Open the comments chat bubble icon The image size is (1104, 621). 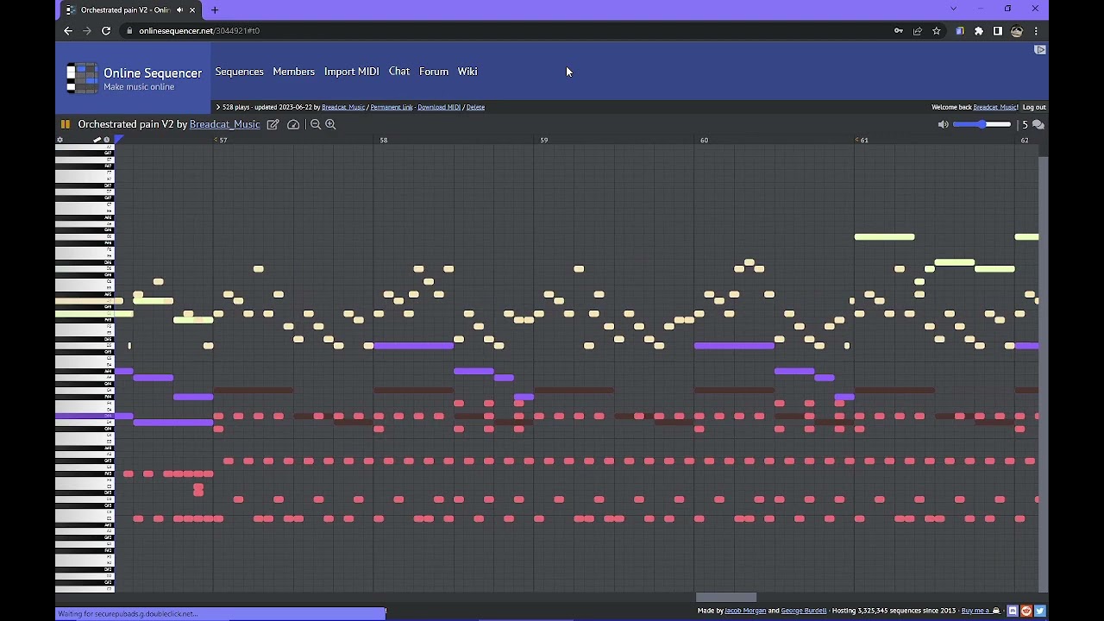pyautogui.click(x=1038, y=124)
